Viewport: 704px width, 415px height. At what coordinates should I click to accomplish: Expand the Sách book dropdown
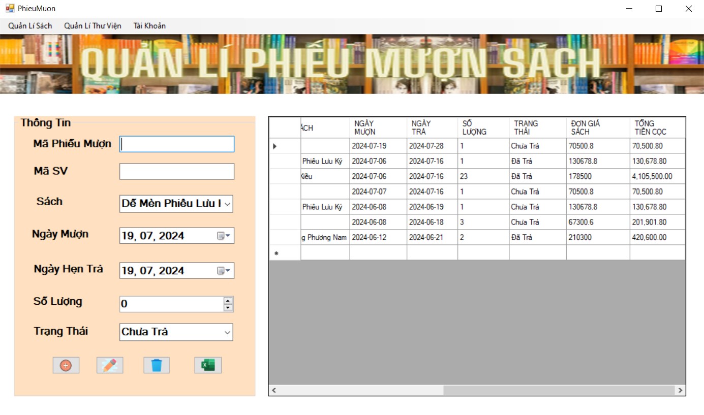tap(228, 204)
